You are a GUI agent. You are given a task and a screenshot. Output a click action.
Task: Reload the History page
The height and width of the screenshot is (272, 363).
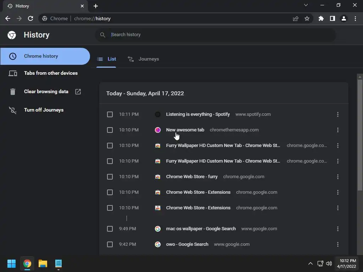coord(30,18)
